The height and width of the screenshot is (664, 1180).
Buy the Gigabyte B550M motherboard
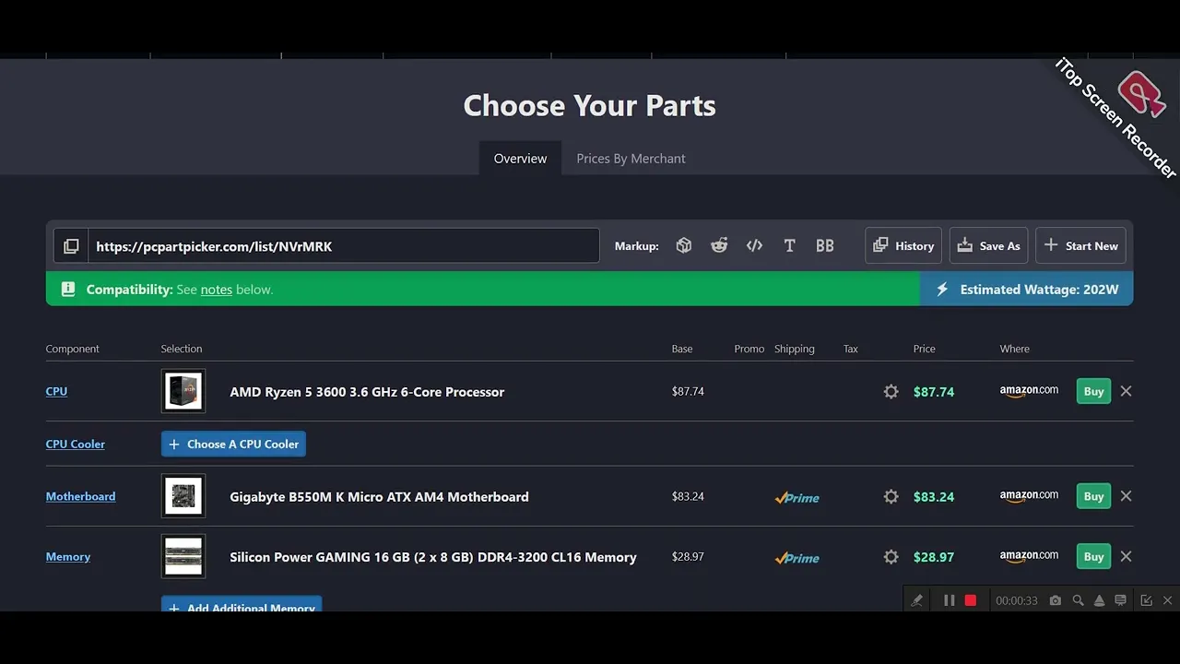click(1093, 496)
